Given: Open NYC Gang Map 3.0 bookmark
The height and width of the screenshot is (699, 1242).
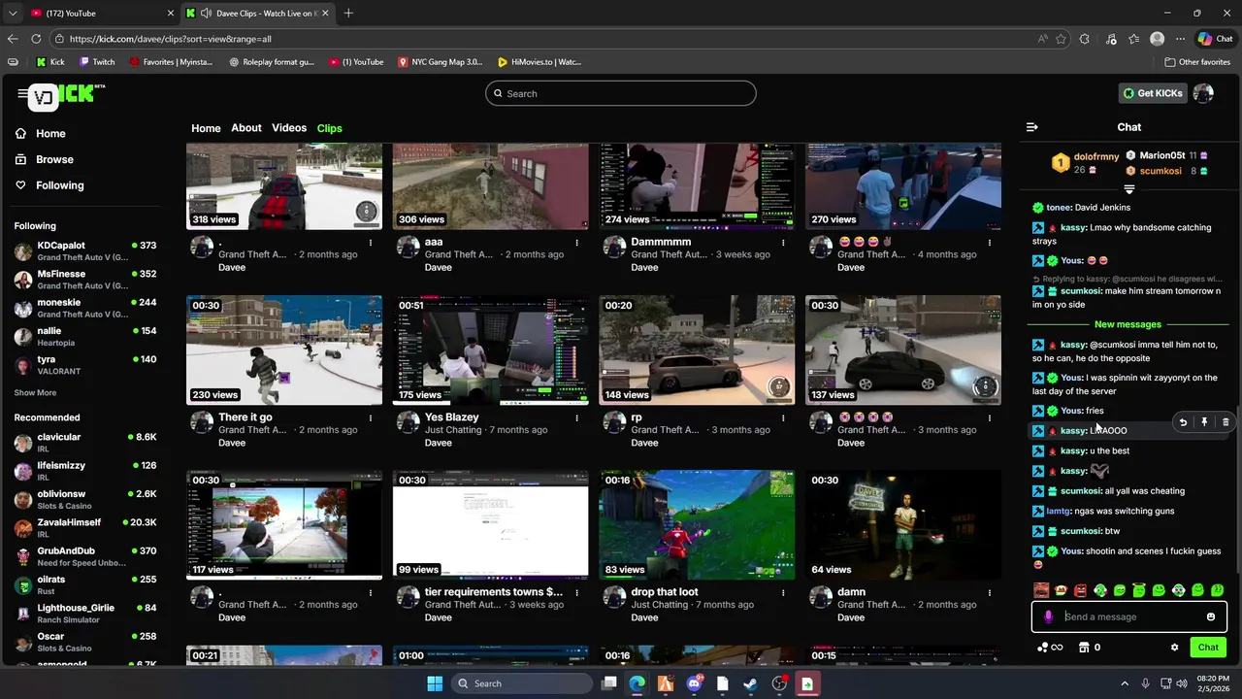Looking at the screenshot, I should point(440,62).
